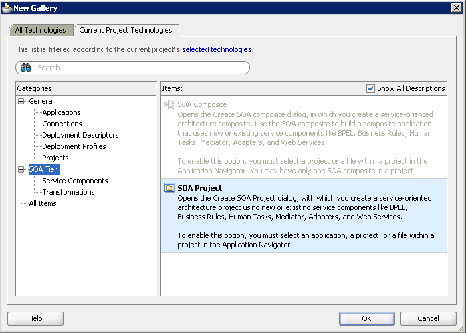Select the Projects category
The width and height of the screenshot is (466, 333).
point(55,158)
